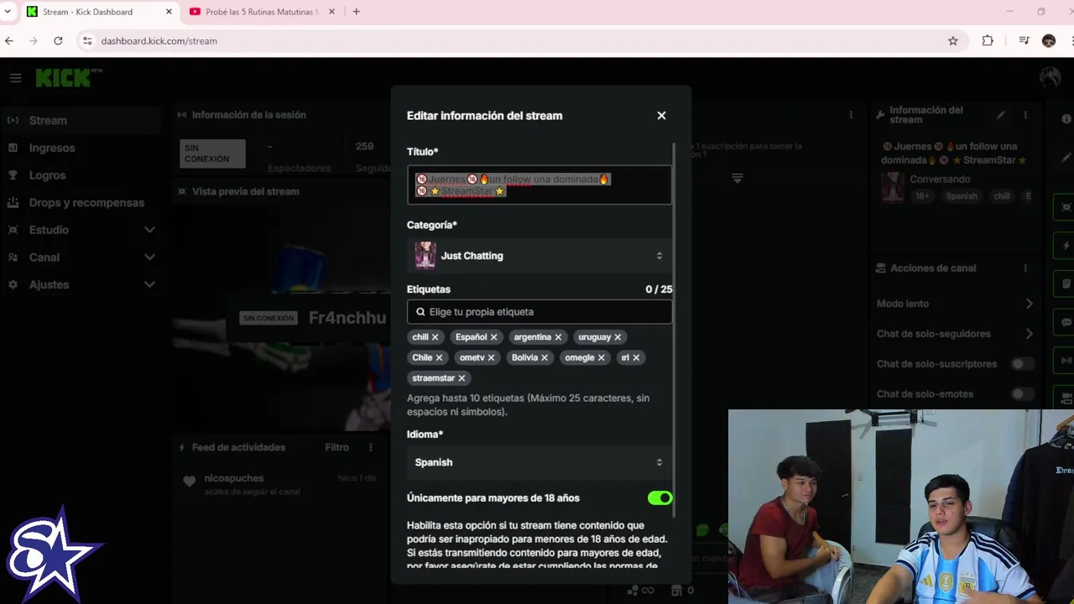Close the Stream - Kick Dashboard tab

[169, 12]
